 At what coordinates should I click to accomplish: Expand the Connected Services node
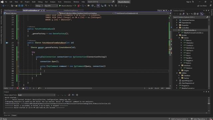[177, 20]
